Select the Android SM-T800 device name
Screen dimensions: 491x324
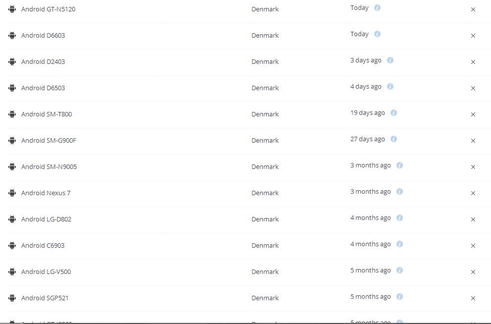click(x=47, y=114)
